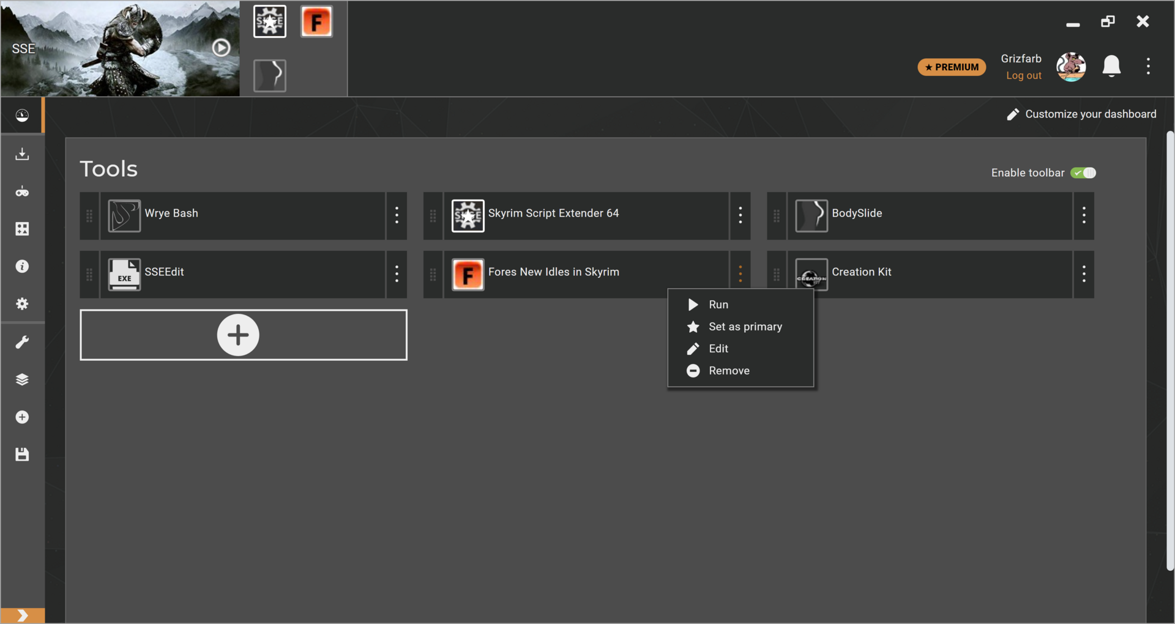Image resolution: width=1175 pixels, height=624 pixels.
Task: Click the SSEEdit EXE icon
Action: 124,275
